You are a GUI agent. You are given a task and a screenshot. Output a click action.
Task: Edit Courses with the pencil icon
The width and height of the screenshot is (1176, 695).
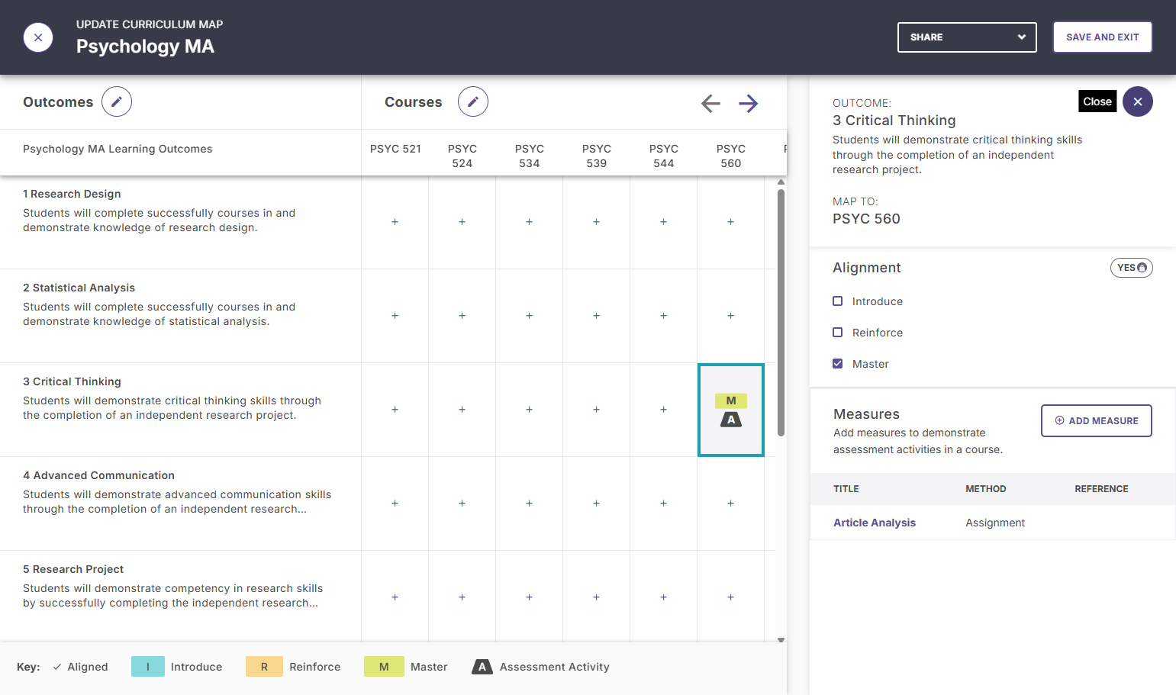(473, 101)
